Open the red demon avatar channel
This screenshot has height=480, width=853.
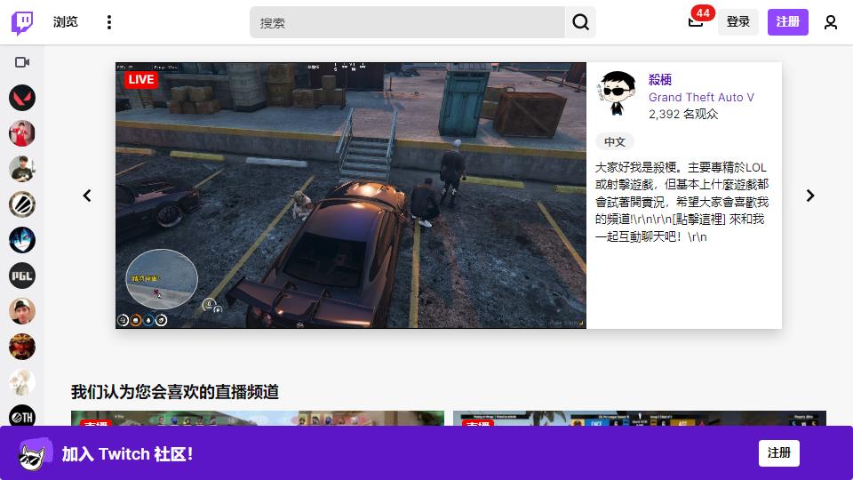[22, 347]
